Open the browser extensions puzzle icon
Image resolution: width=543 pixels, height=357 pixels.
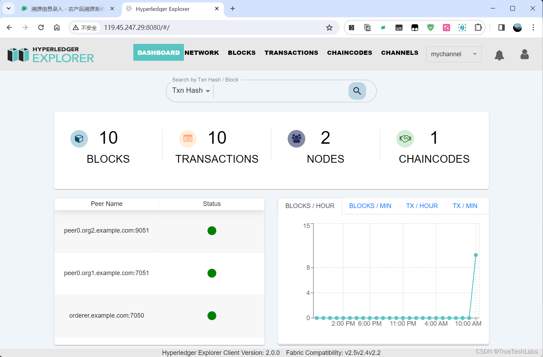[x=478, y=27]
